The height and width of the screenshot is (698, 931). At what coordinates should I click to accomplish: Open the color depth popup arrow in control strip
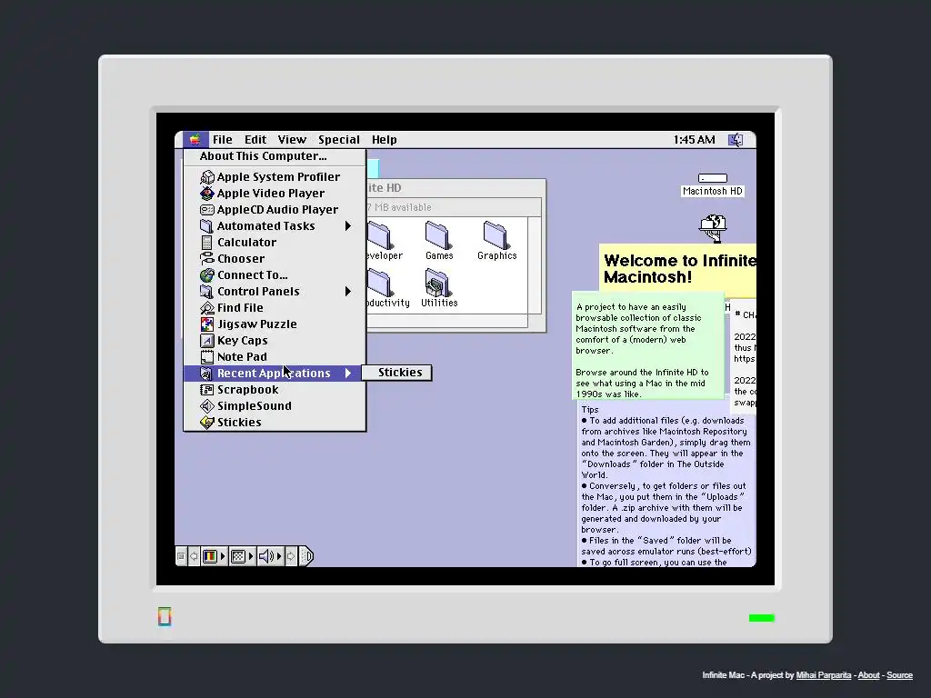tap(223, 556)
